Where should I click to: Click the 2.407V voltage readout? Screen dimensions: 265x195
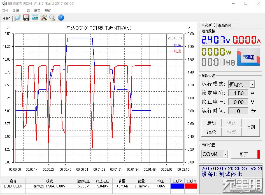tap(216, 40)
